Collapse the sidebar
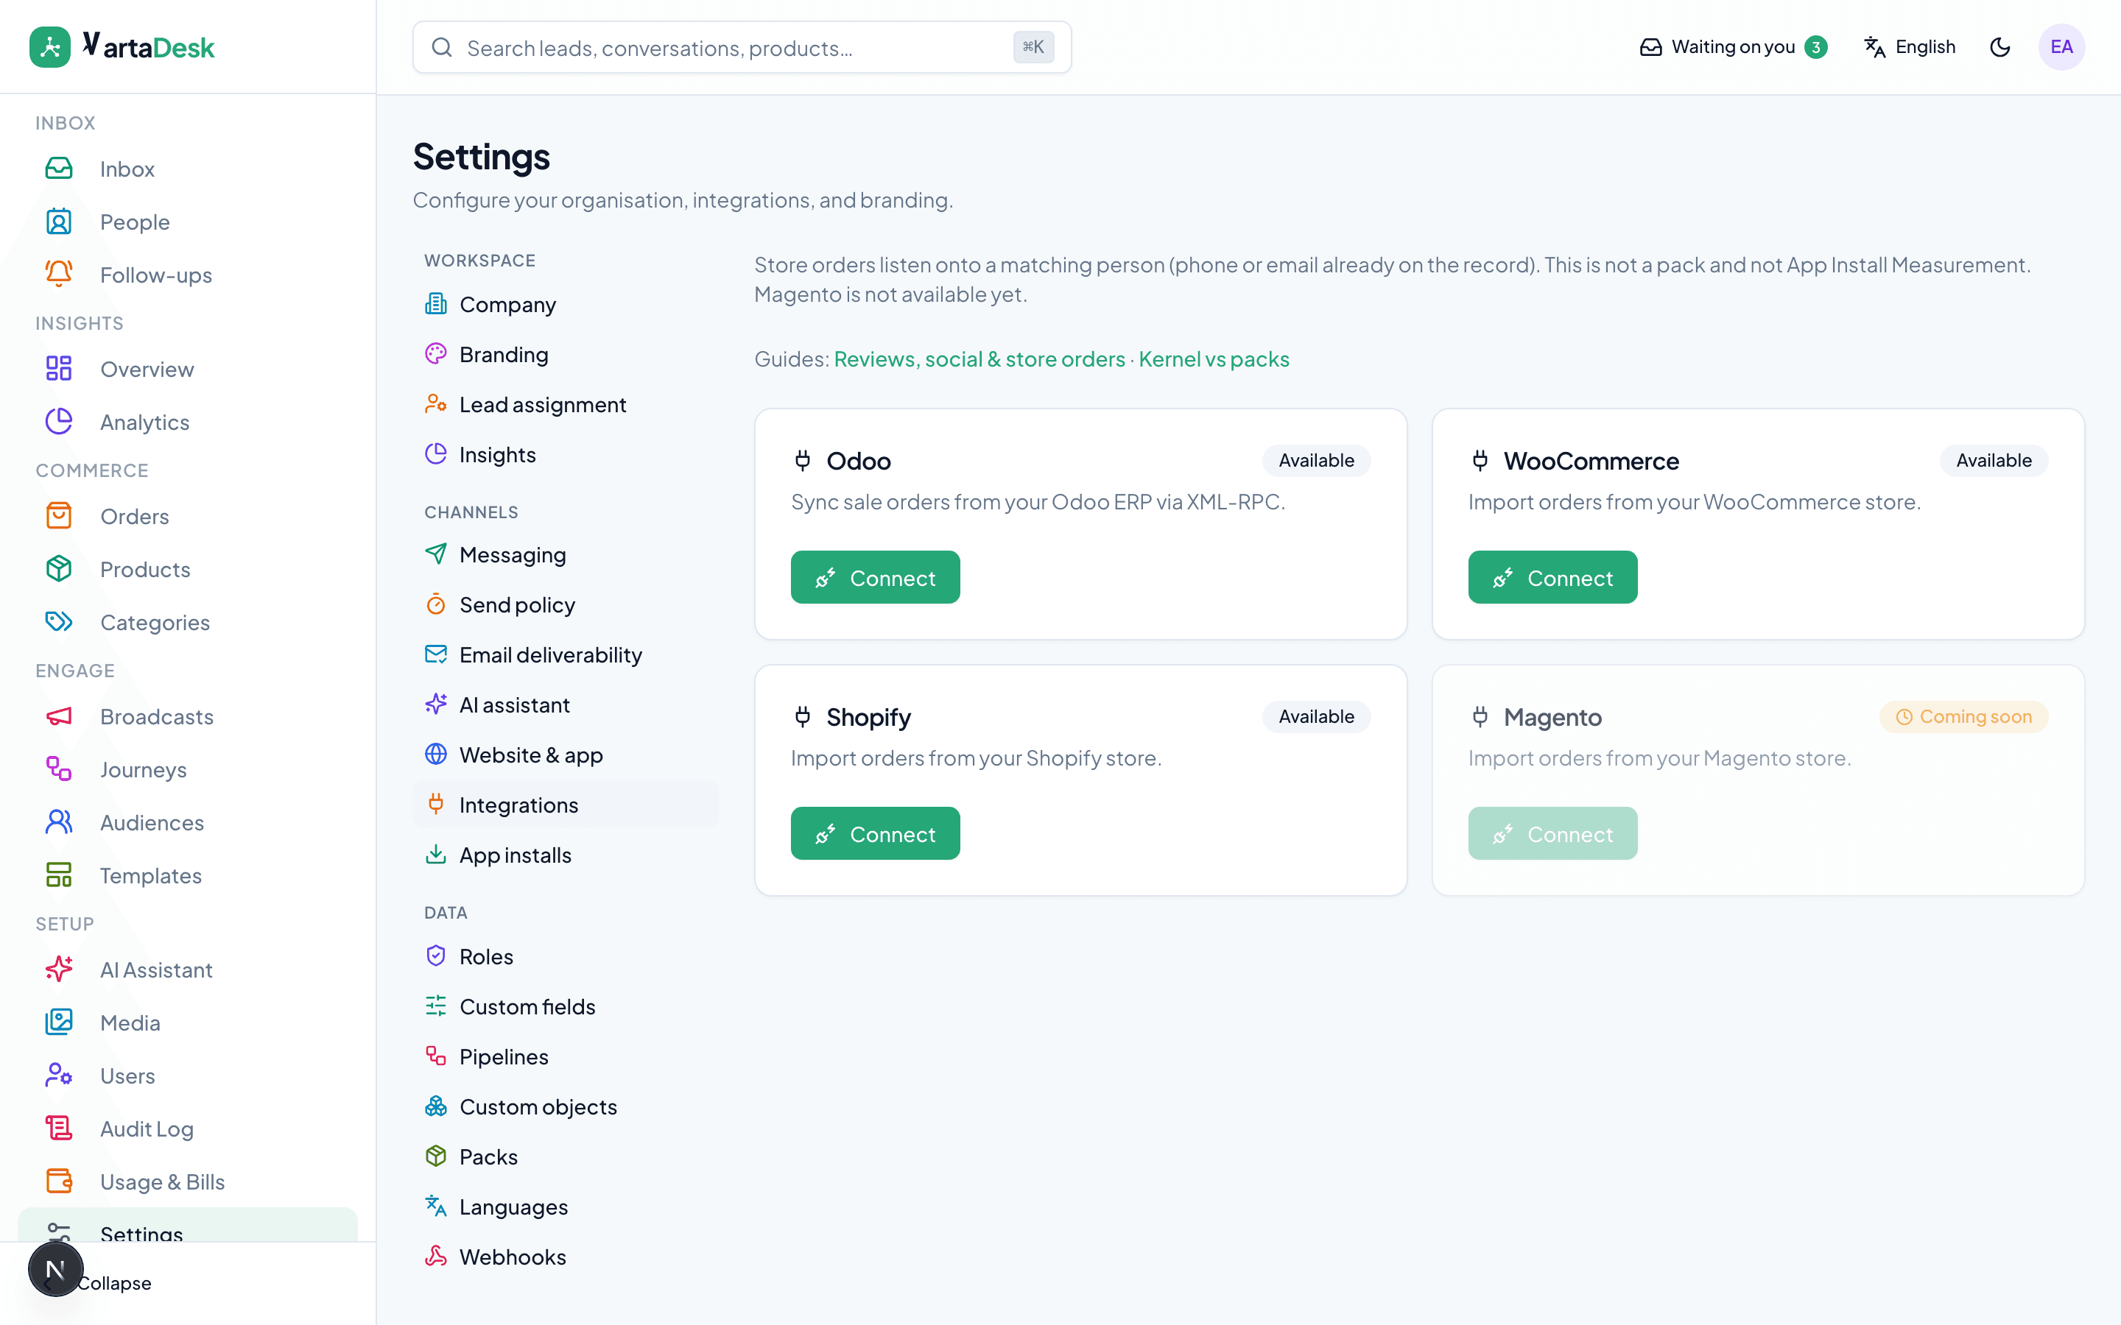Image resolution: width=2121 pixels, height=1325 pixels. click(113, 1283)
